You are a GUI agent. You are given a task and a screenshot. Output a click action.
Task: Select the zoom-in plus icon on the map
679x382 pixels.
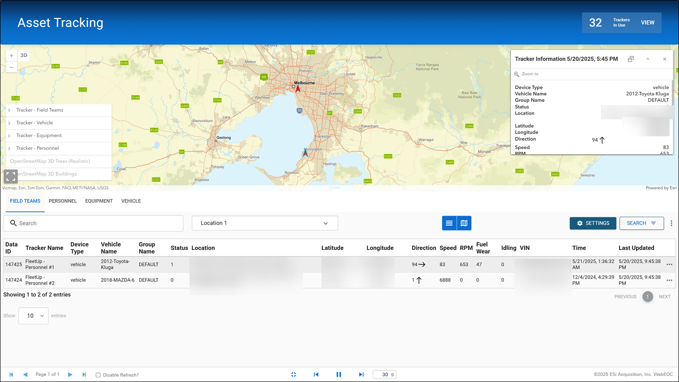11,55
